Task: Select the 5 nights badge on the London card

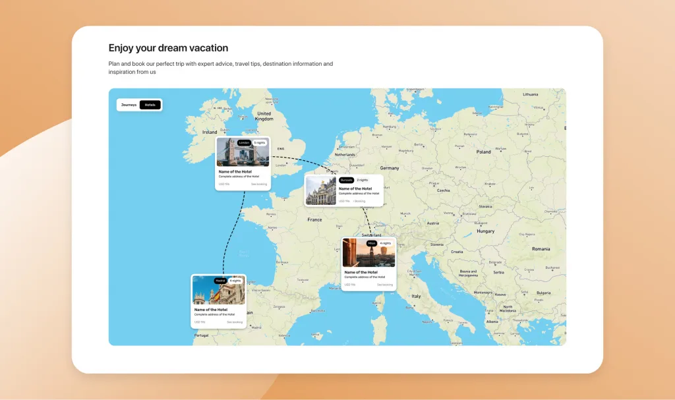Action: pos(260,143)
